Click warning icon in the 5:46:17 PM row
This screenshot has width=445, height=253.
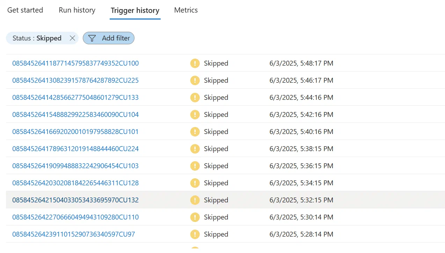coord(195,80)
